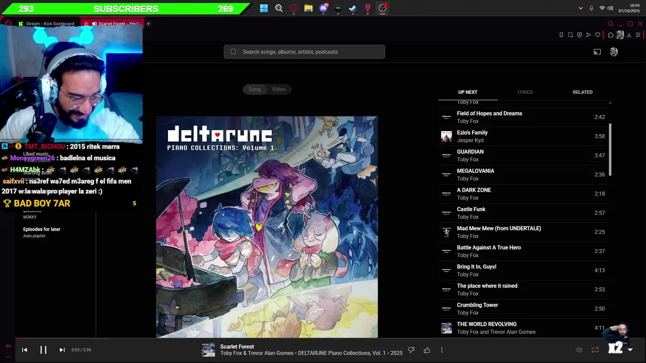Open Windows taskbar search
The width and height of the screenshot is (646, 363).
point(279,8)
